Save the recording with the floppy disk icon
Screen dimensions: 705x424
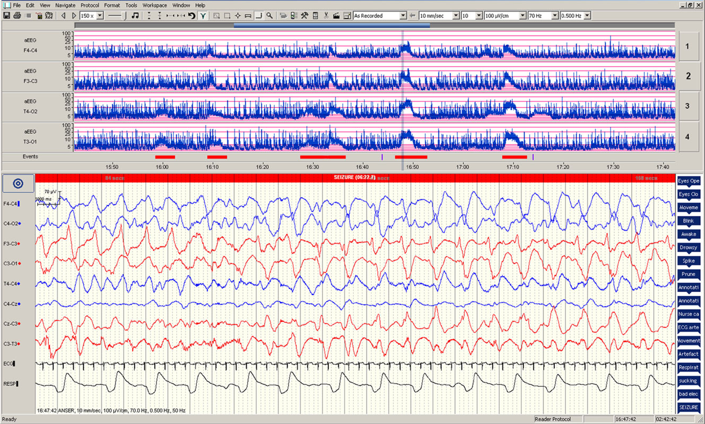click(x=6, y=16)
